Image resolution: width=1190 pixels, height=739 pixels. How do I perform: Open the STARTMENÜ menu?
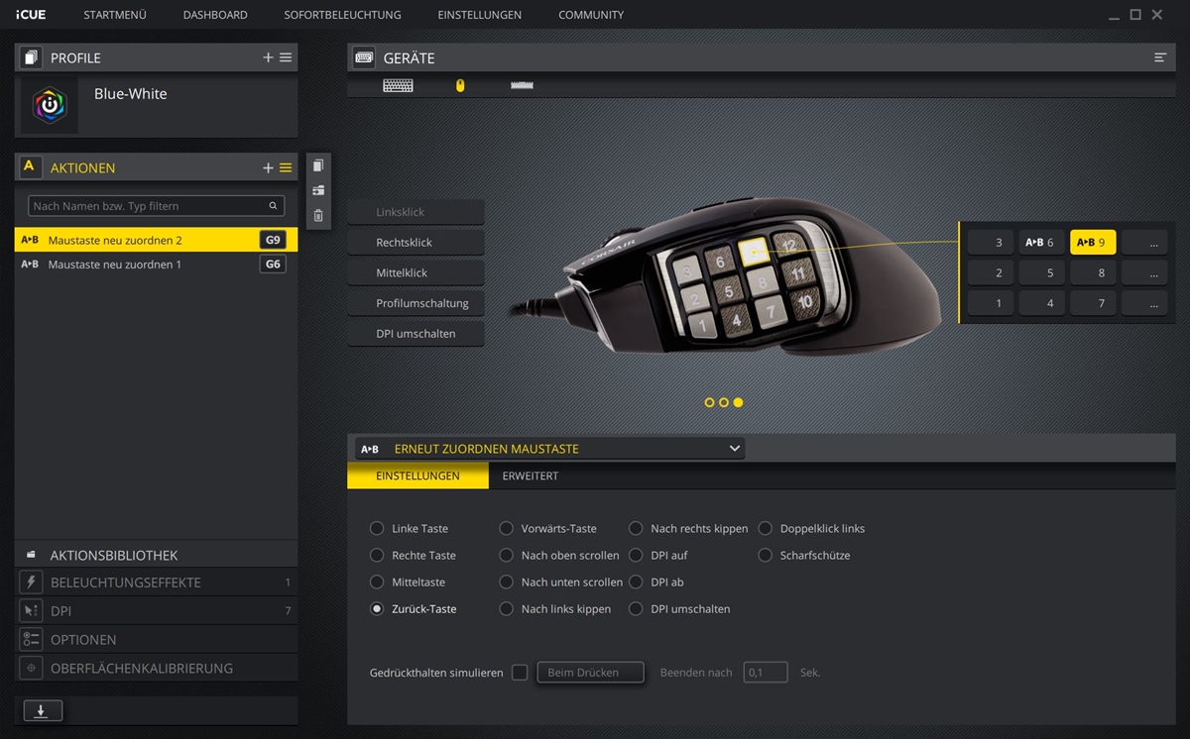point(116,15)
